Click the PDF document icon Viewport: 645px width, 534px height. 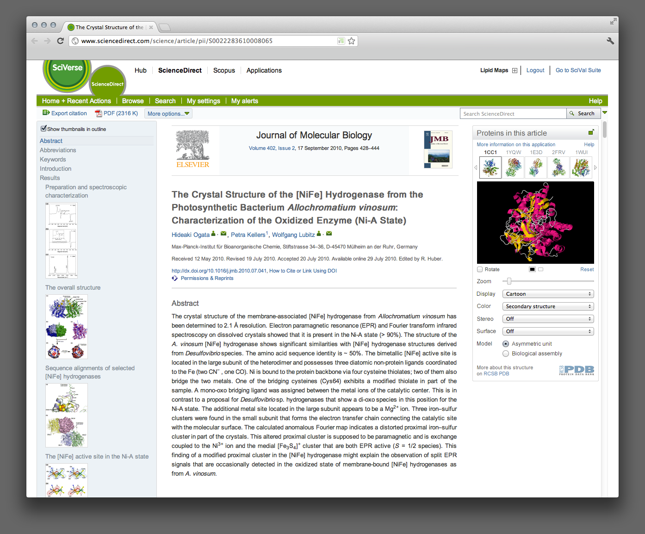[x=98, y=113]
